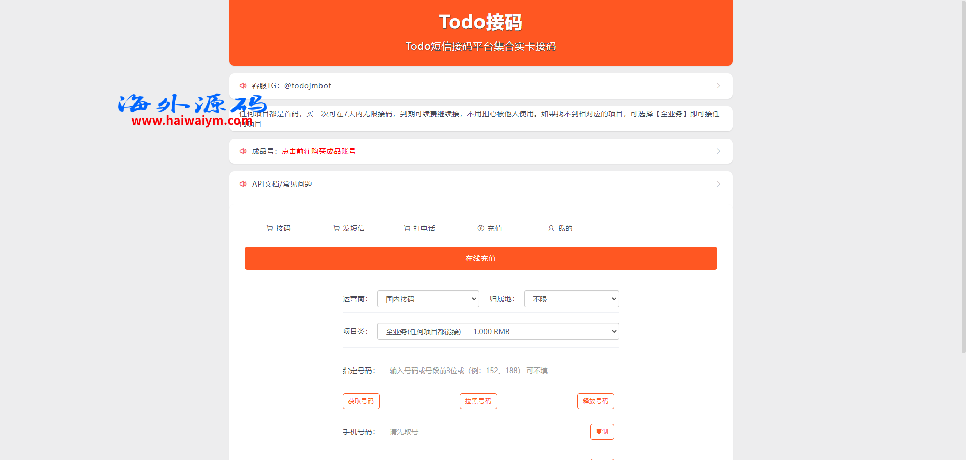Expand the 项目类 dropdown with 全业务
The width and height of the screenshot is (966, 460).
tap(498, 332)
